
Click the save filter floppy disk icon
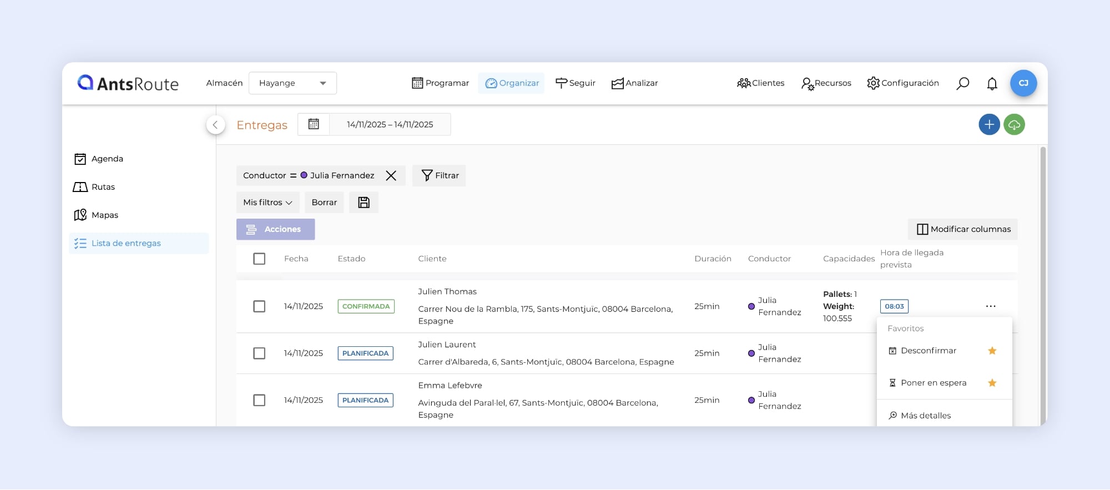point(364,203)
